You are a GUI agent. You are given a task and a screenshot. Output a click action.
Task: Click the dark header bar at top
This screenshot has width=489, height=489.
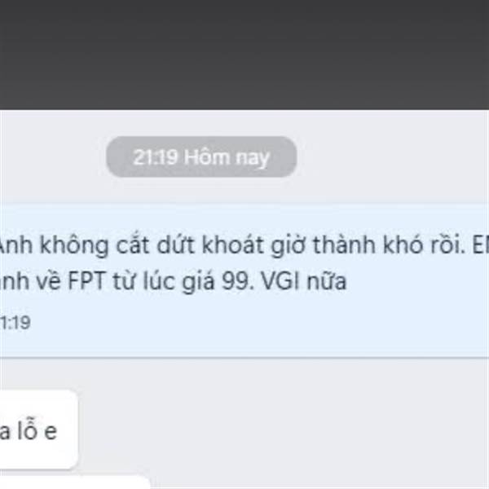point(244,55)
